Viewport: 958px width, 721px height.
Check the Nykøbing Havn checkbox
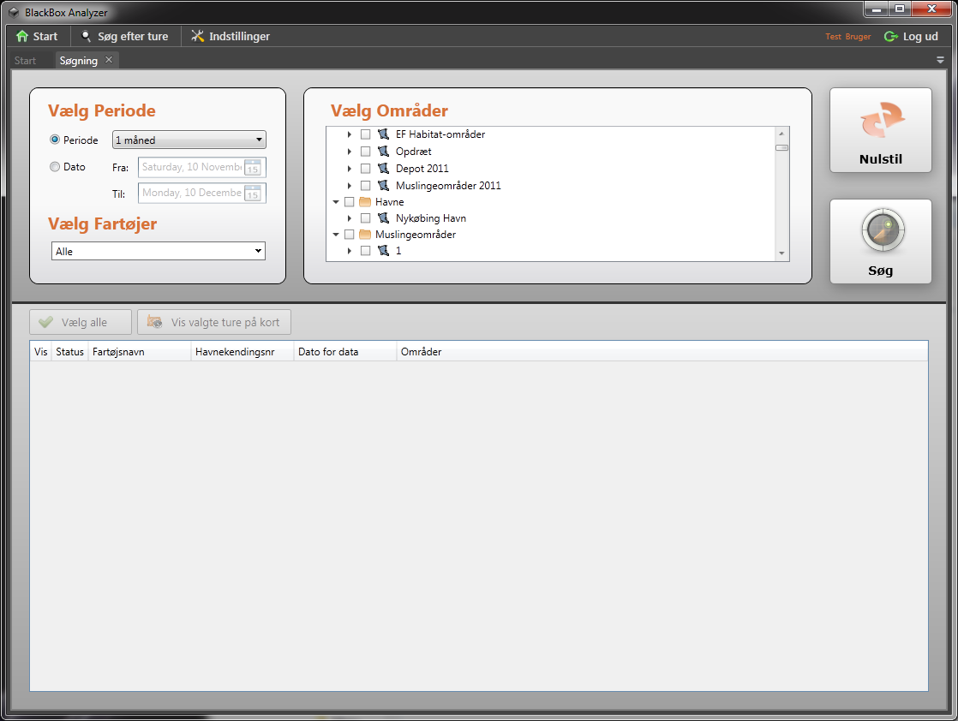365,218
